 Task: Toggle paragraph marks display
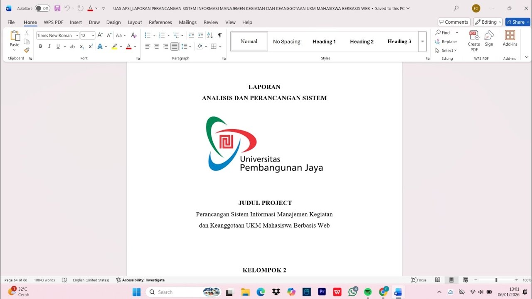click(x=219, y=35)
